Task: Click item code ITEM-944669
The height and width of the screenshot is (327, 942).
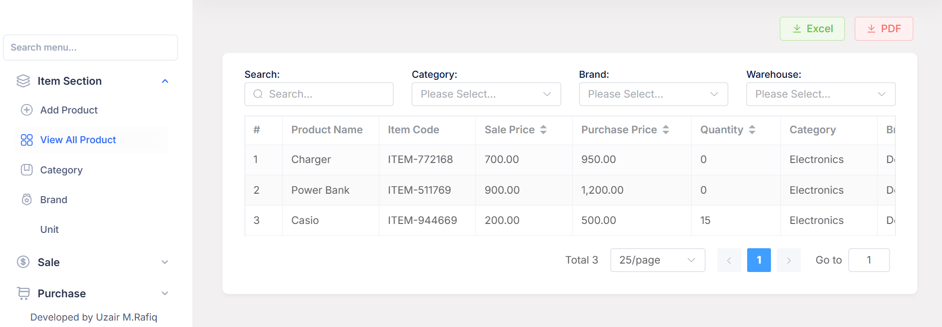Action: click(x=422, y=220)
